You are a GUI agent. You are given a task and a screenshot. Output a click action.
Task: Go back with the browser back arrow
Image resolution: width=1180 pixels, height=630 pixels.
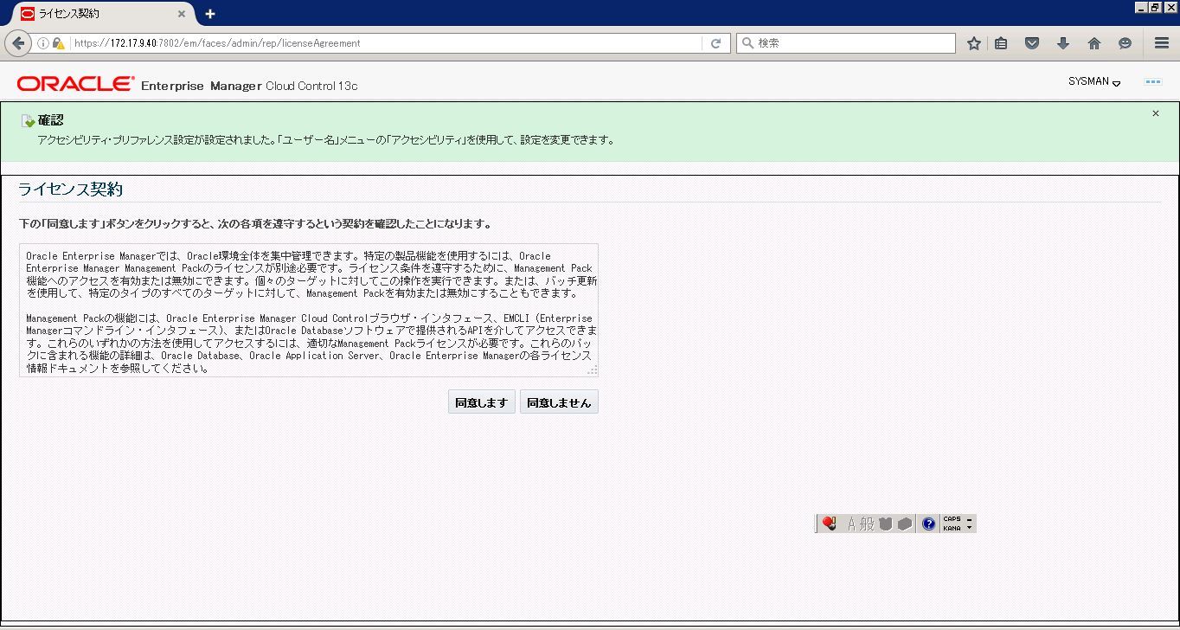tap(18, 43)
